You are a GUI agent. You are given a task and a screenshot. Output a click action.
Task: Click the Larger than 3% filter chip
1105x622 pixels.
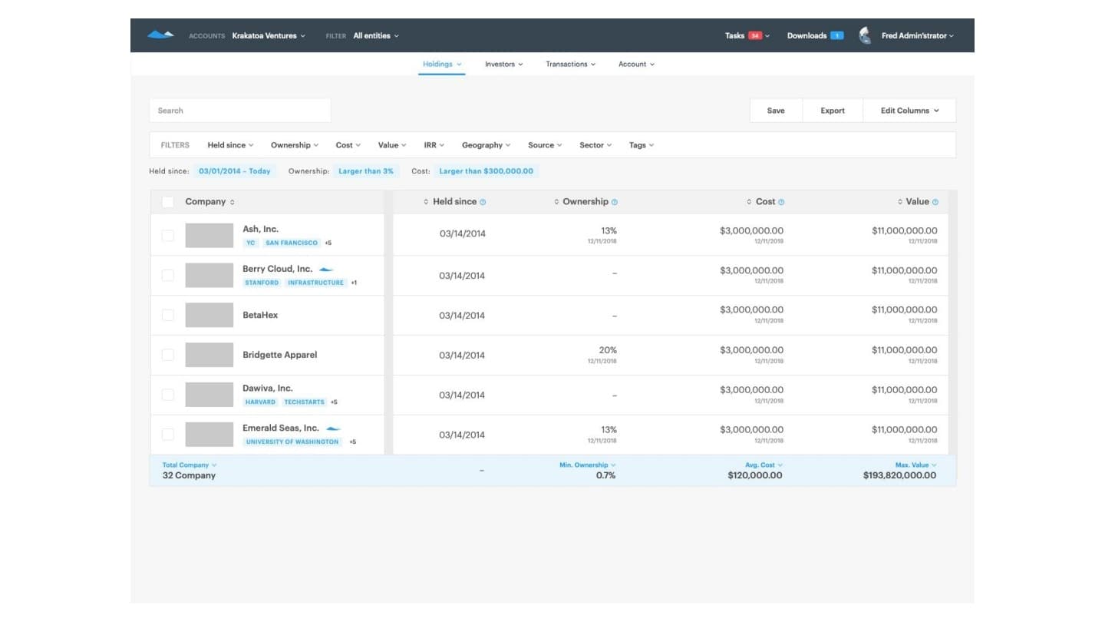click(x=366, y=171)
